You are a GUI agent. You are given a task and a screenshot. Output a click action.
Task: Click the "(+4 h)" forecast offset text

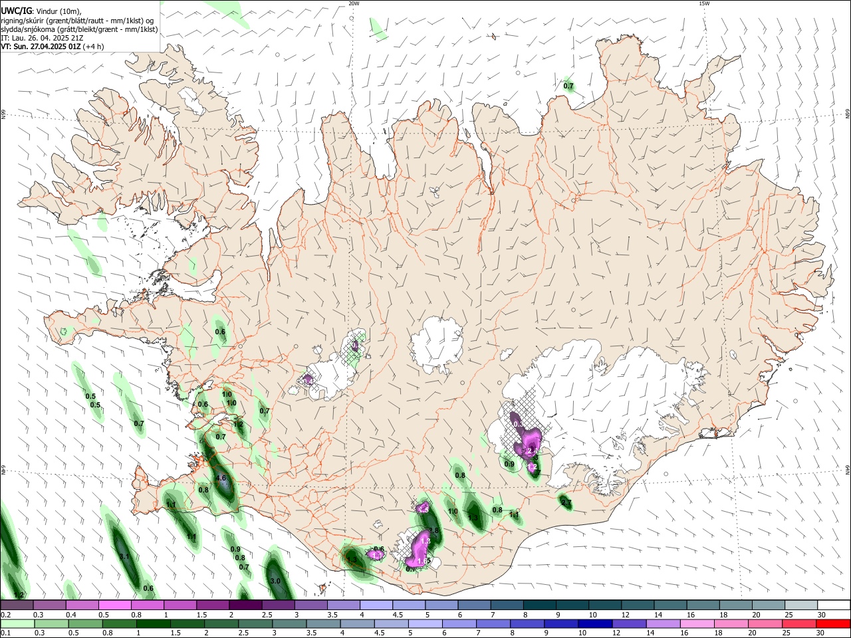click(94, 47)
